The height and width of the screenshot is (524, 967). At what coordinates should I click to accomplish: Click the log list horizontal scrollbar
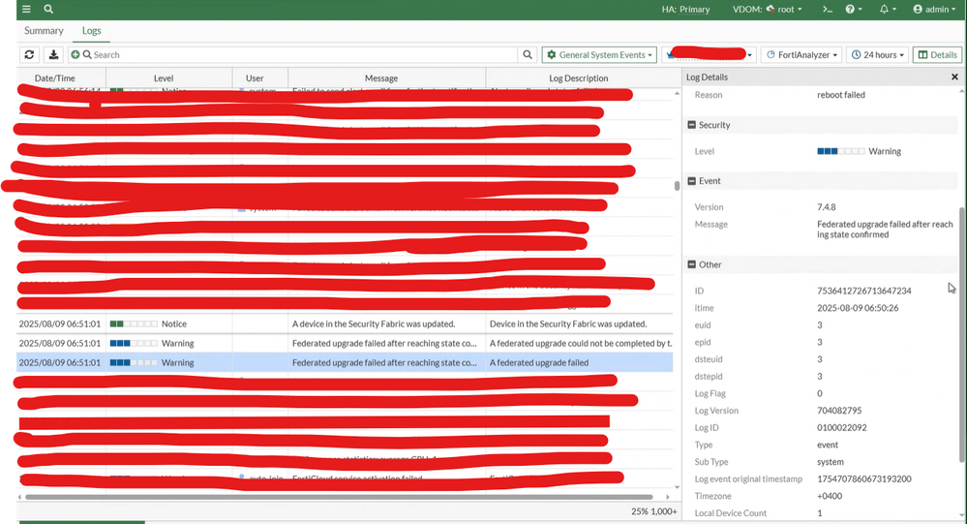pyautogui.click(x=339, y=497)
